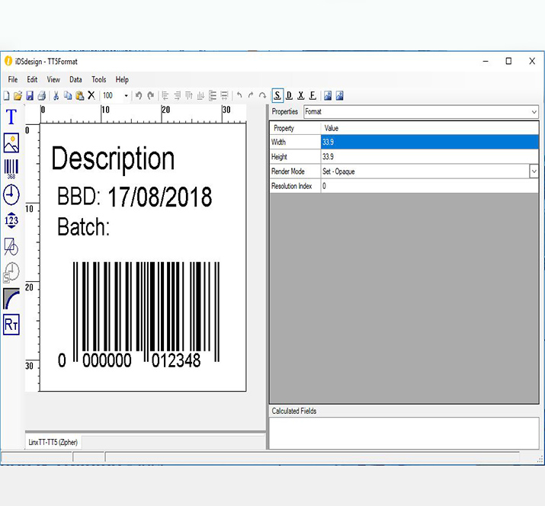Toggle the D mode button
This screenshot has width=545, height=506.
click(x=289, y=95)
